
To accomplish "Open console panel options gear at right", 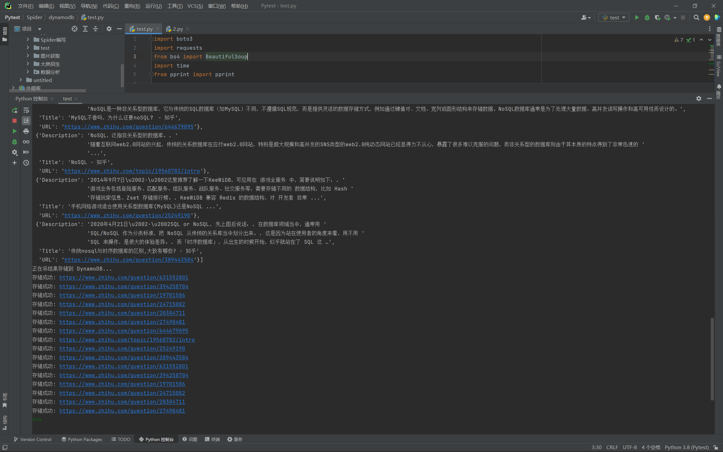I will [699, 98].
